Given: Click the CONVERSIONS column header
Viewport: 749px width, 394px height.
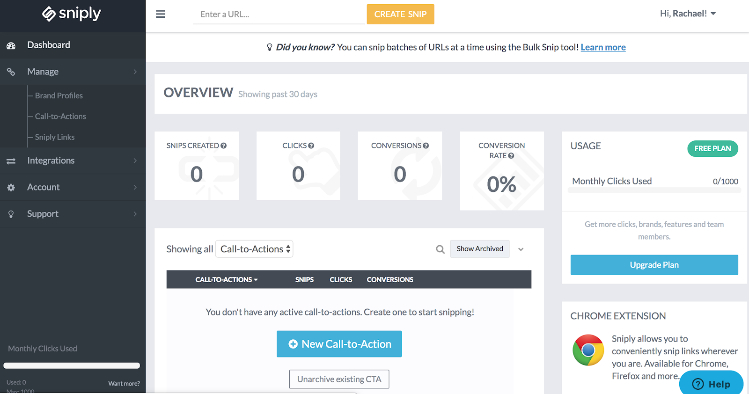Looking at the screenshot, I should point(390,279).
